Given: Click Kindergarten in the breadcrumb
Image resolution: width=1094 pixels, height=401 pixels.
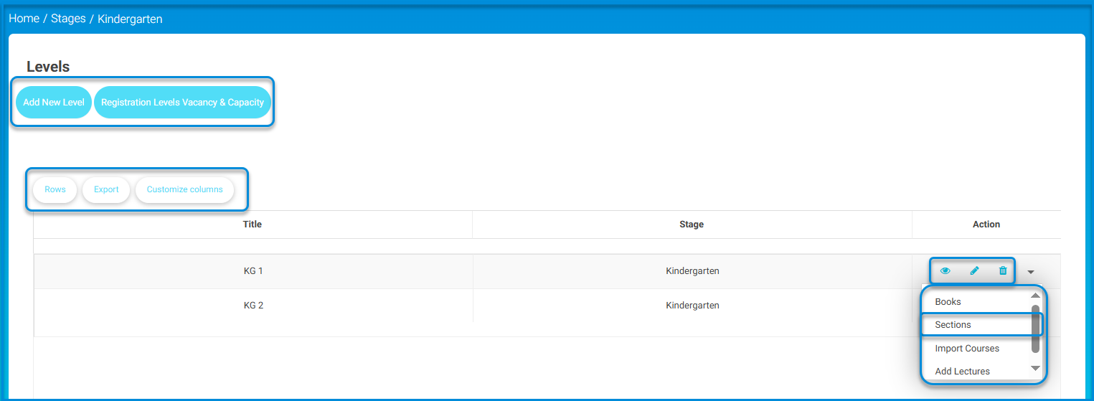Looking at the screenshot, I should (130, 19).
